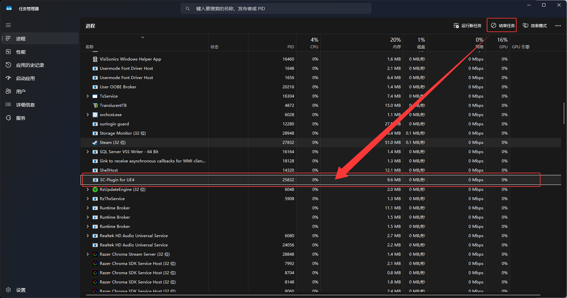Screen dimensions: 567x298
Task: Expand the svchost.exe process group
Action: click(88, 115)
